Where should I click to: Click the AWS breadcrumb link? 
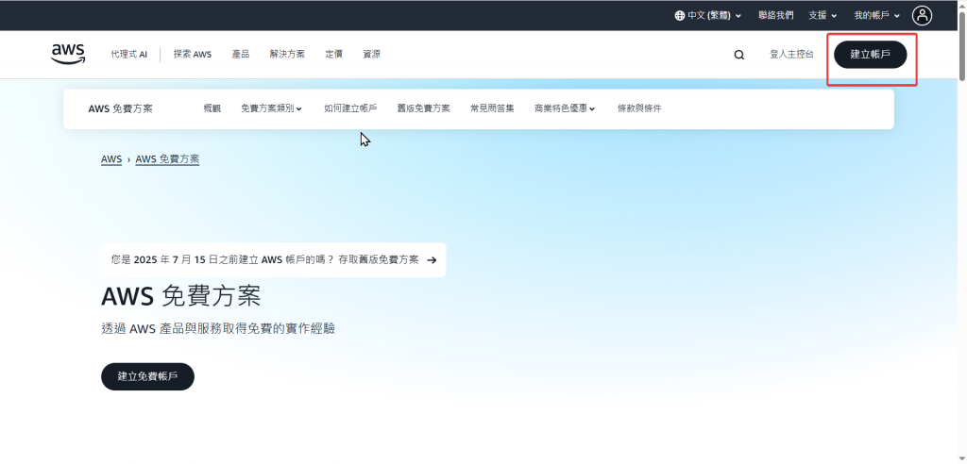[x=111, y=159]
